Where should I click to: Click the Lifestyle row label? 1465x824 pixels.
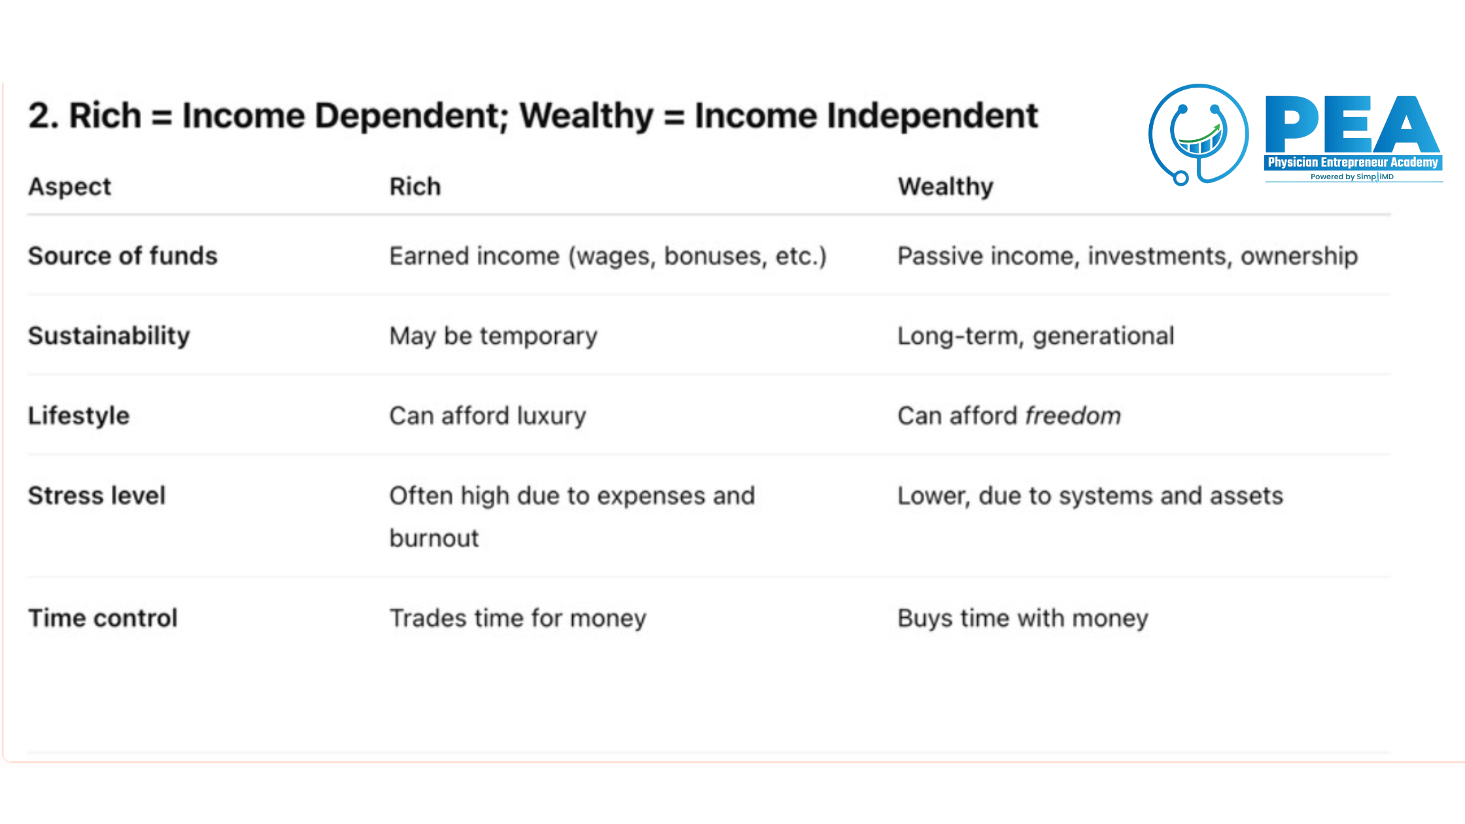click(x=78, y=416)
